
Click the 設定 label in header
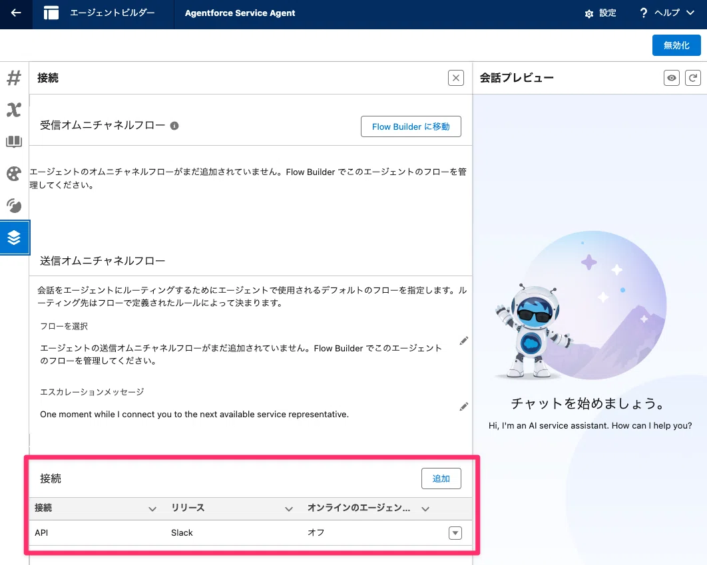[x=607, y=13]
